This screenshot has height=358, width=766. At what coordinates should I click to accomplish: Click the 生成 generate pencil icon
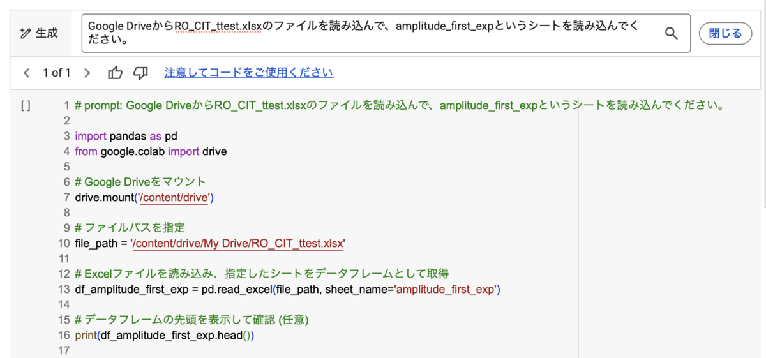26,33
